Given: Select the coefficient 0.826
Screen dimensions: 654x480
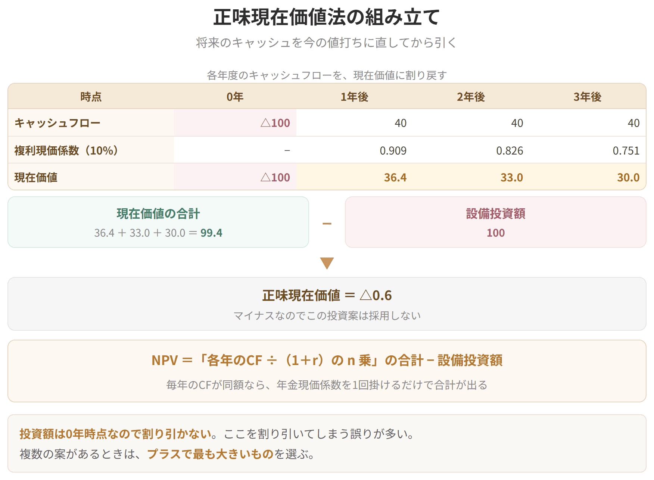Looking at the screenshot, I should (x=510, y=150).
